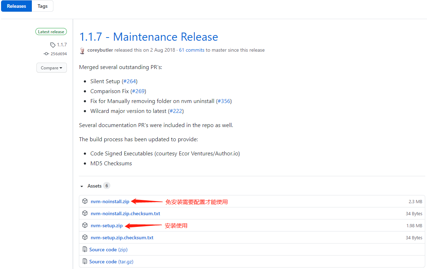Open the 61 commits link
This screenshot has width=427, height=269.
click(x=191, y=50)
